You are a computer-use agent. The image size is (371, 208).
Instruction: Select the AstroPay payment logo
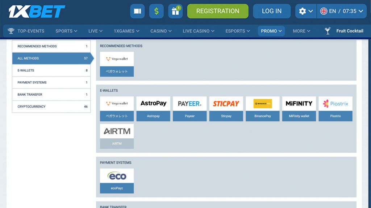(x=153, y=104)
